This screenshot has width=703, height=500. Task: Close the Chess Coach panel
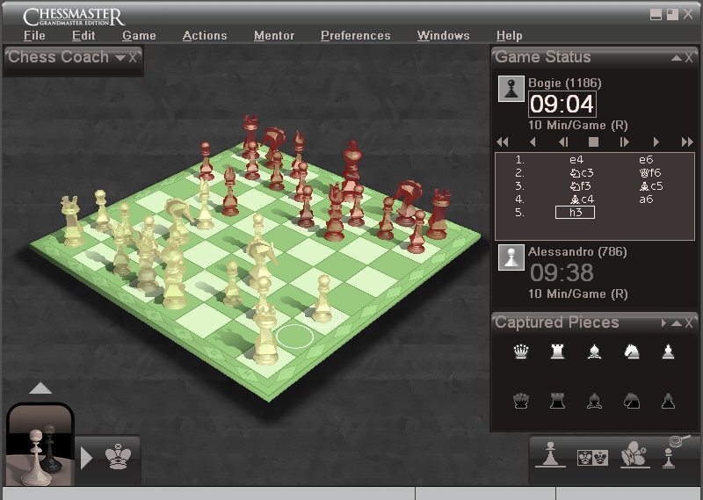click(133, 58)
